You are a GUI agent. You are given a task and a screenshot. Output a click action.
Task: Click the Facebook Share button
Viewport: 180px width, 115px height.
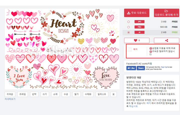point(141,68)
